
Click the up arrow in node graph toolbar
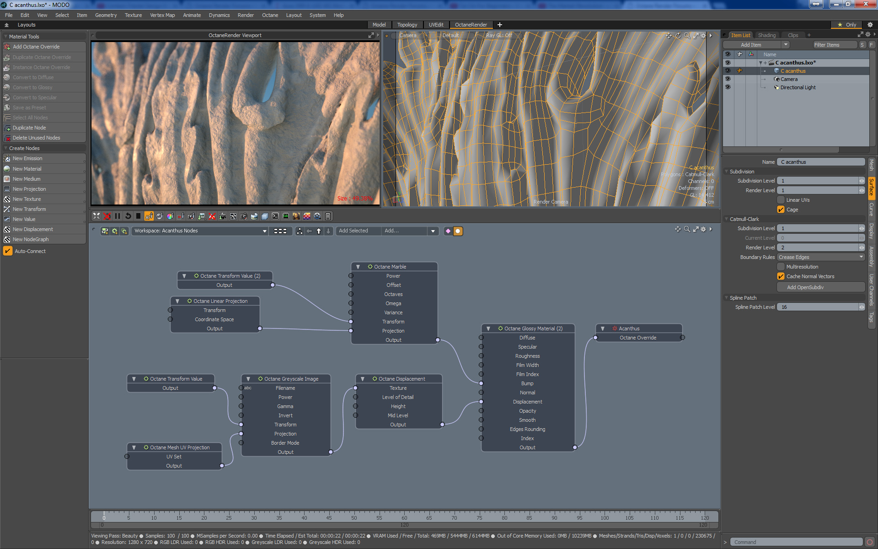pyautogui.click(x=319, y=231)
